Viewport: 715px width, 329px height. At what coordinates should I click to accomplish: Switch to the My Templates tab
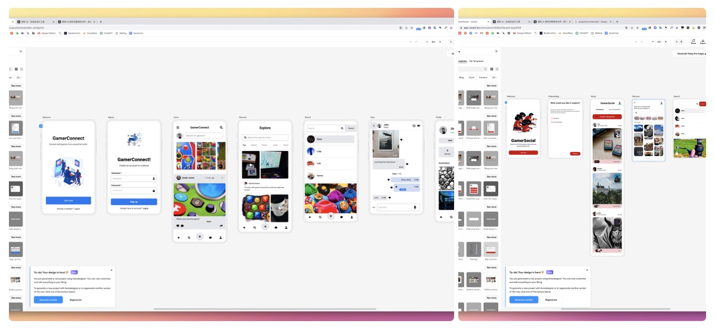pos(476,61)
